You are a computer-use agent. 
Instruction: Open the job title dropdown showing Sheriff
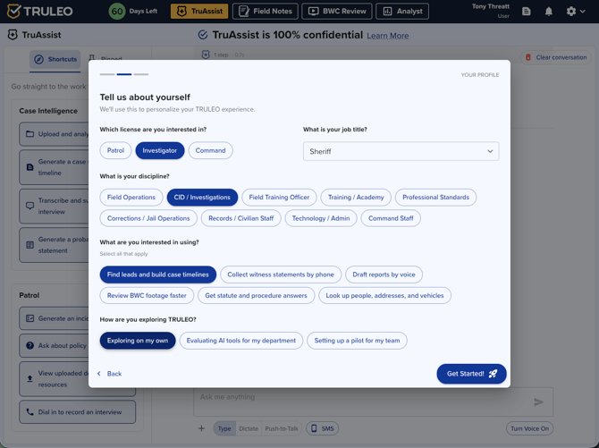(401, 151)
